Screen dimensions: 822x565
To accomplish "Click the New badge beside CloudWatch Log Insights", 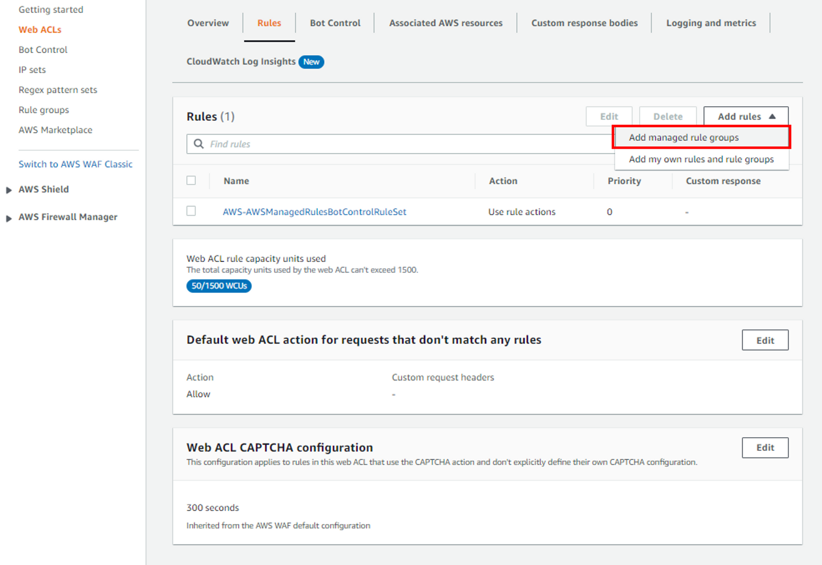I will click(311, 62).
